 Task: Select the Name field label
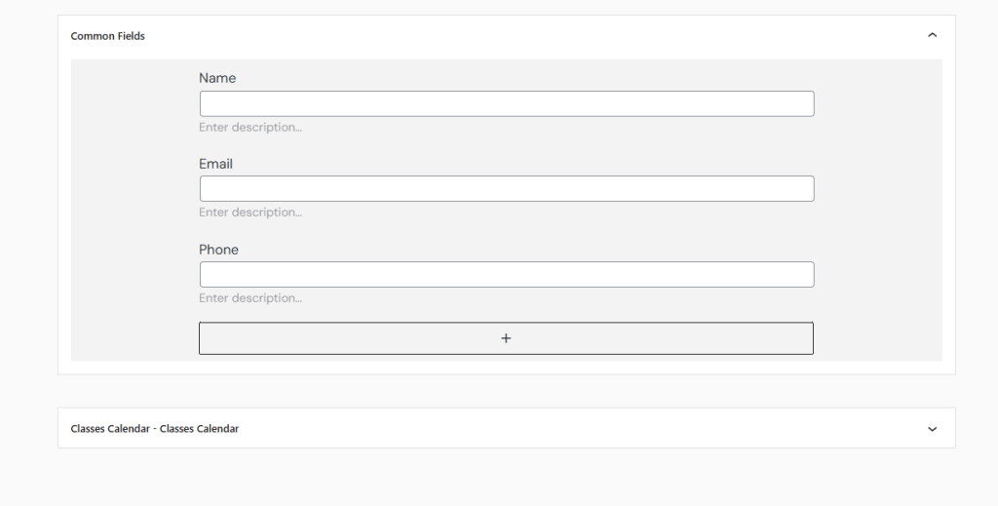pos(217,78)
